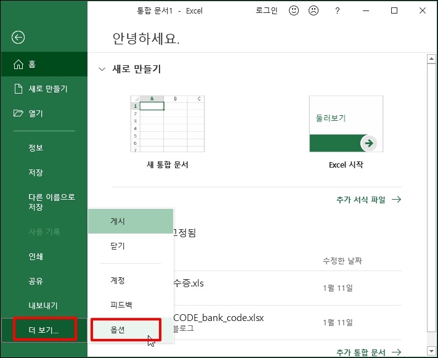
Task: Select 피드백 in the popup menu
Action: [131, 304]
